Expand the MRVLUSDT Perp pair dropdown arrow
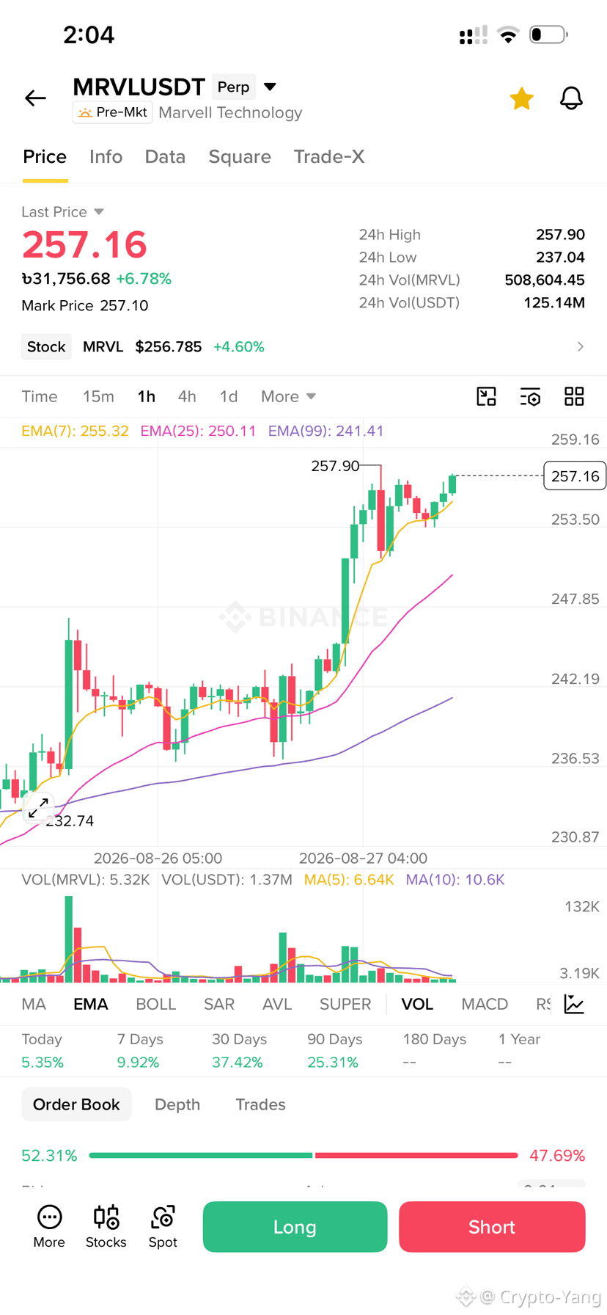This screenshot has height=1315, width=607. tap(270, 87)
